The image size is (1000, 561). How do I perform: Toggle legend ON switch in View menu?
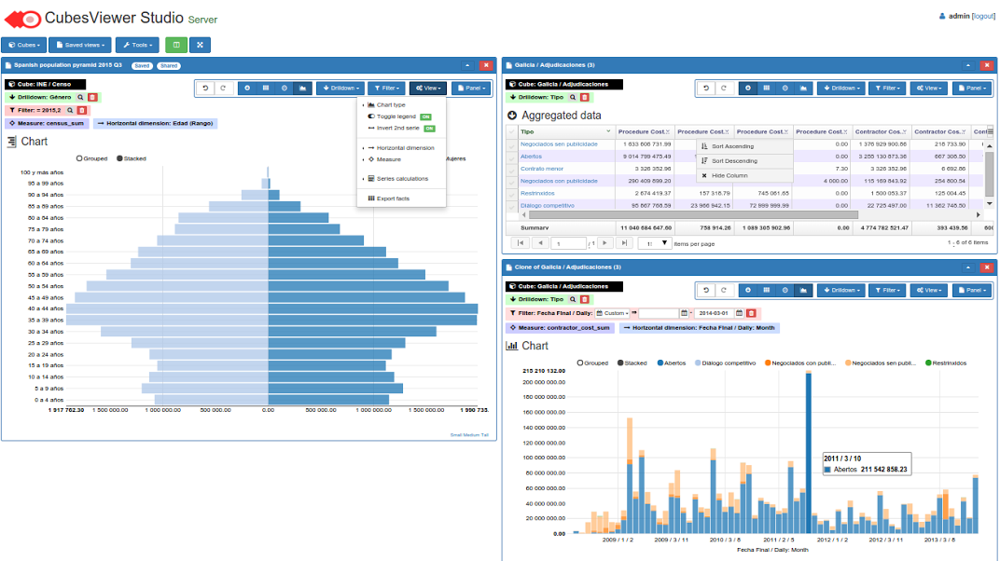click(426, 117)
